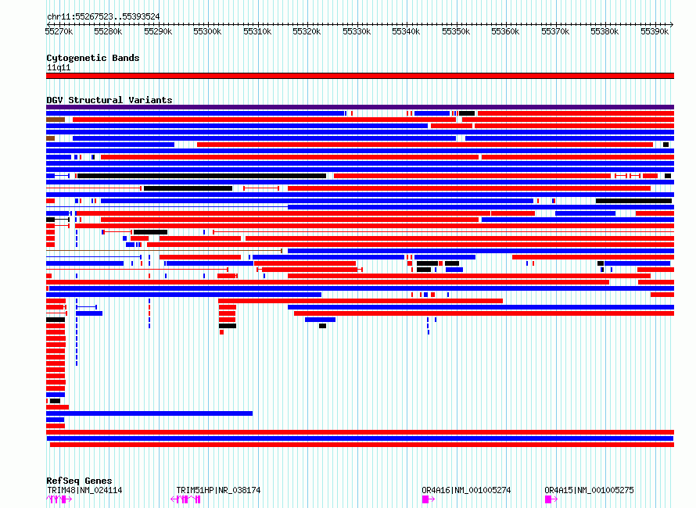Select the 55290k ruler position label
696x508 pixels.
(x=158, y=31)
